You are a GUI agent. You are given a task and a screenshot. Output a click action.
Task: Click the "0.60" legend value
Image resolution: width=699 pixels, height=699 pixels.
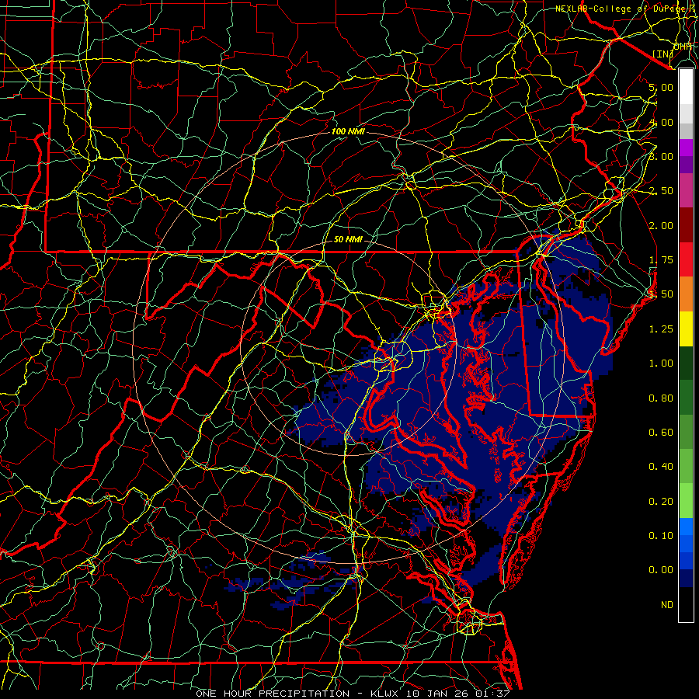coord(661,433)
